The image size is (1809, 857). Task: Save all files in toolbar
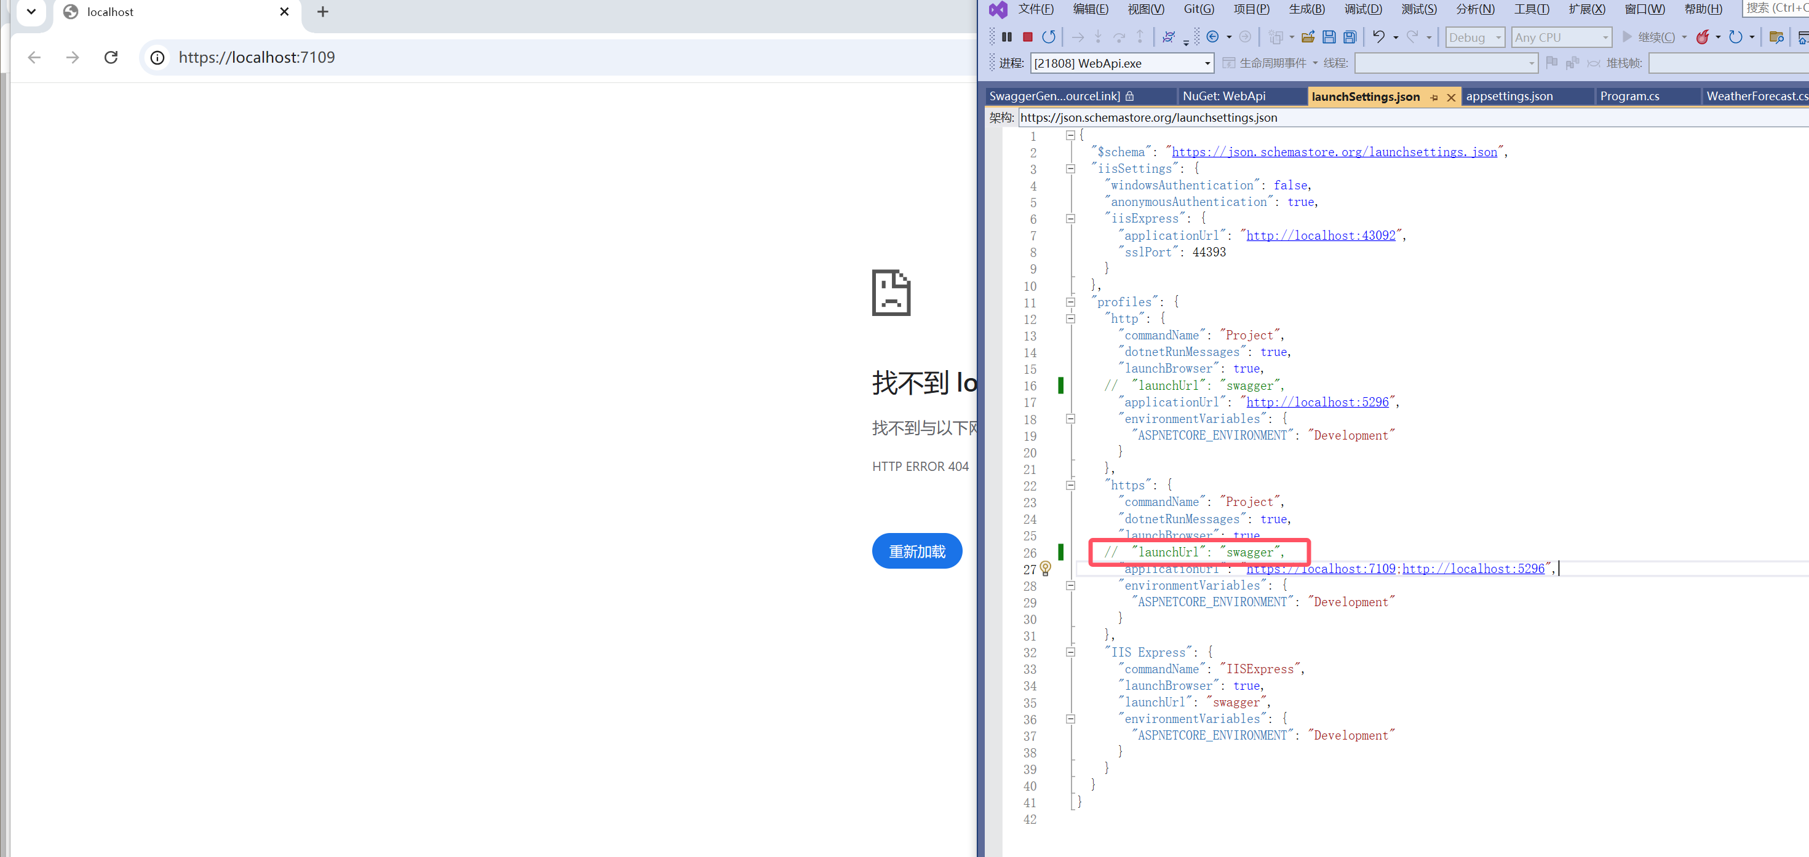click(x=1350, y=38)
